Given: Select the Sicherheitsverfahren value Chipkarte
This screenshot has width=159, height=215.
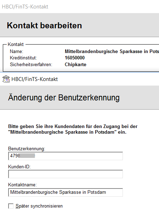Looking at the screenshot, I should coord(75,64).
